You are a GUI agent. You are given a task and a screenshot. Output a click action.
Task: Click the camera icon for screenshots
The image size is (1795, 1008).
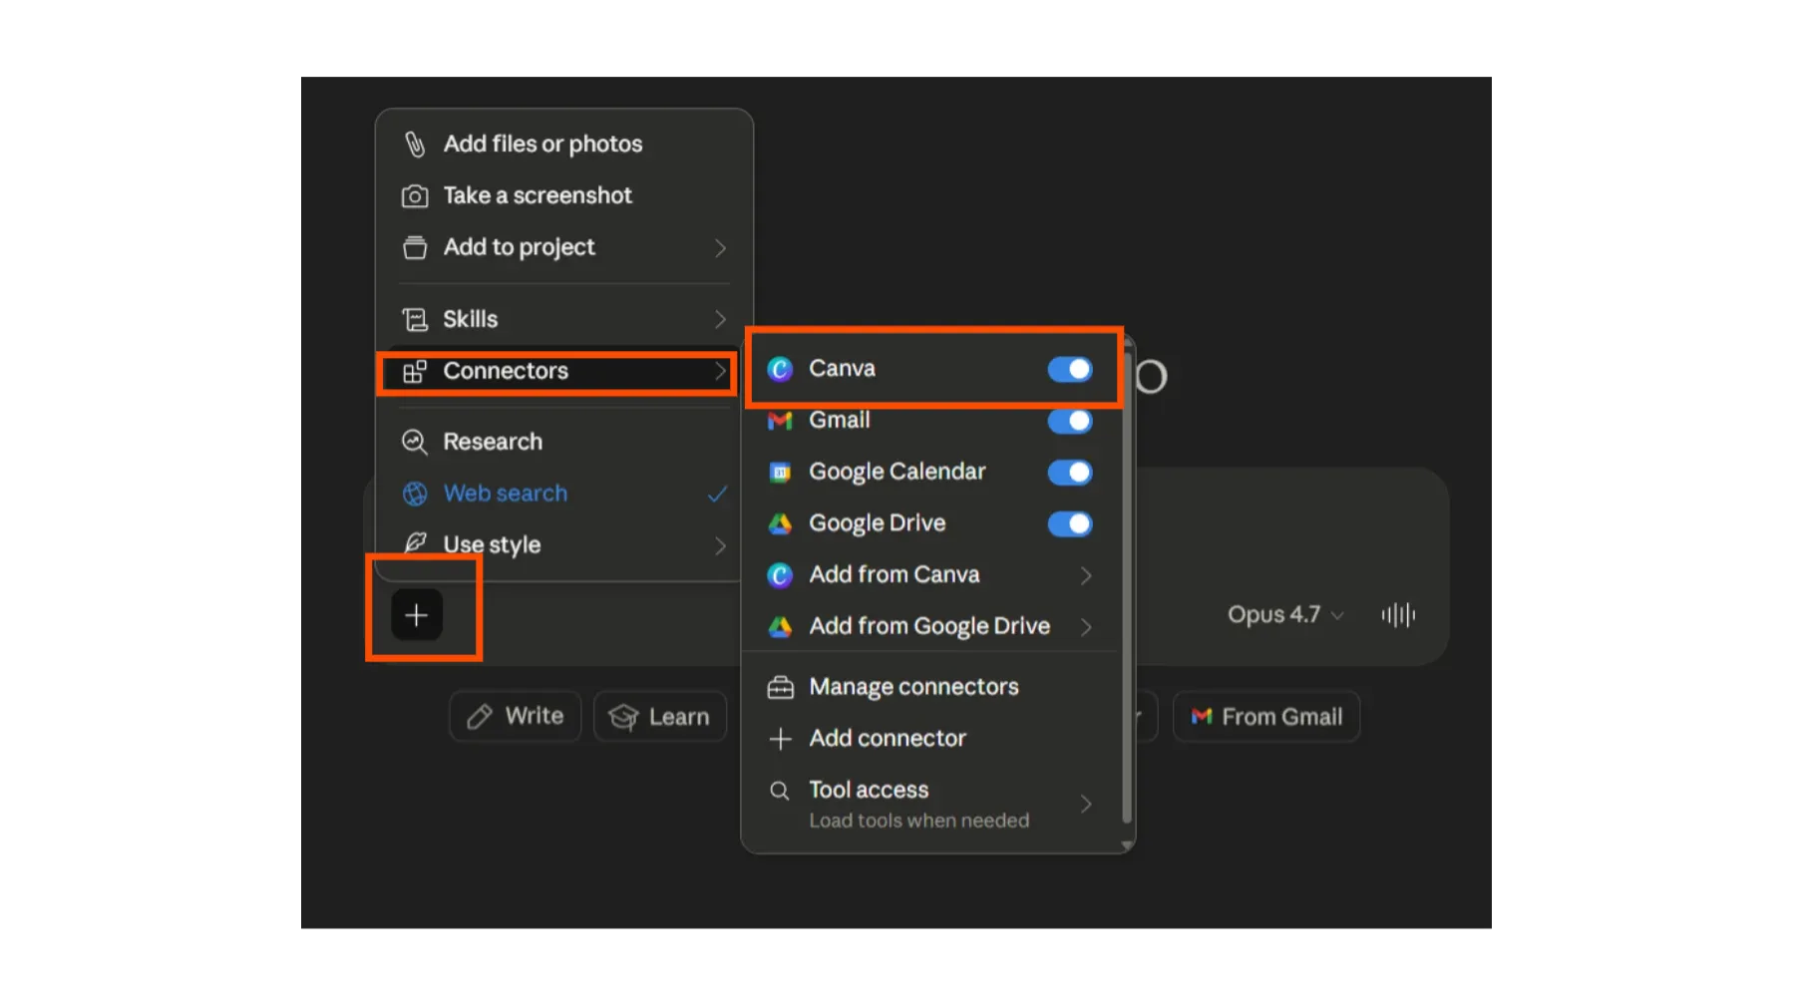click(415, 196)
